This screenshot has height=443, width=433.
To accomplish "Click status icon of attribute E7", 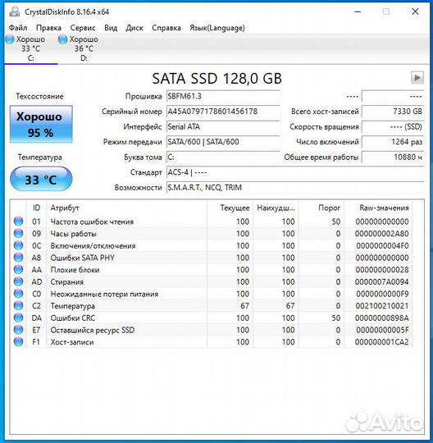I will (18, 330).
